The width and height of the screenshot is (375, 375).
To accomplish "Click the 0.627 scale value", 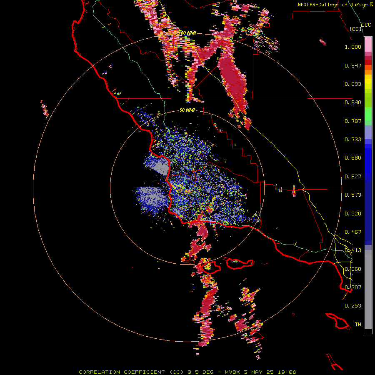I will tap(353, 177).
